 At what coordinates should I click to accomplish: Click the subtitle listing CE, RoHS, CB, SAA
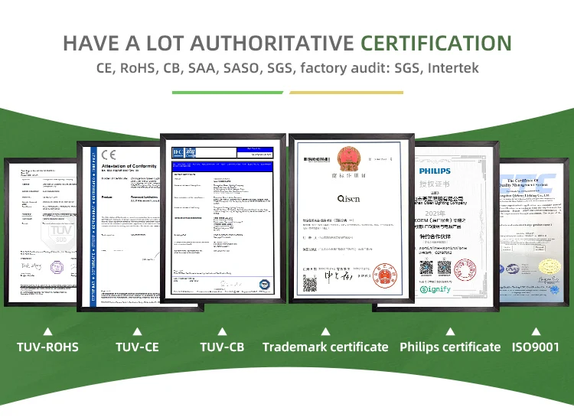click(287, 68)
